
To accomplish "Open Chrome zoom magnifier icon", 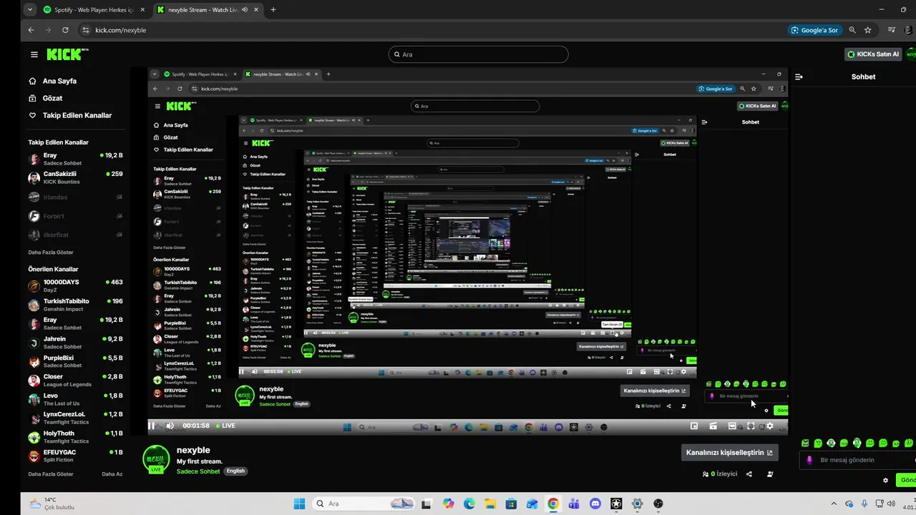I will (852, 30).
